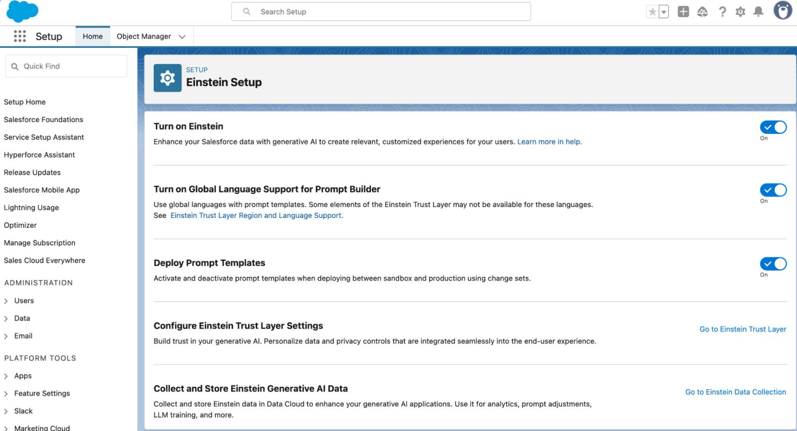The height and width of the screenshot is (431, 797).
Task: Focus the Search Setup field
Action: [381, 12]
